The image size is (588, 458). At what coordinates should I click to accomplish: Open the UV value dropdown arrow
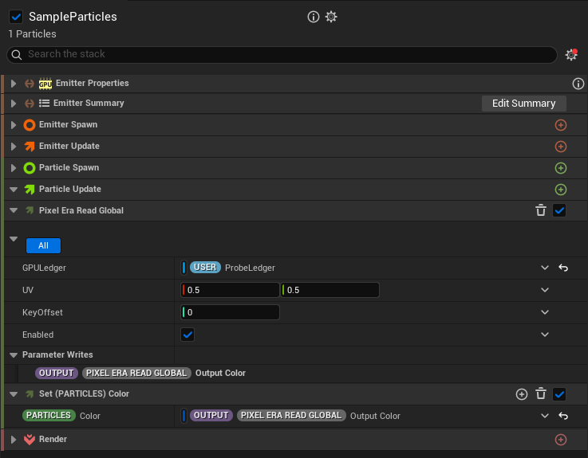pyautogui.click(x=545, y=290)
